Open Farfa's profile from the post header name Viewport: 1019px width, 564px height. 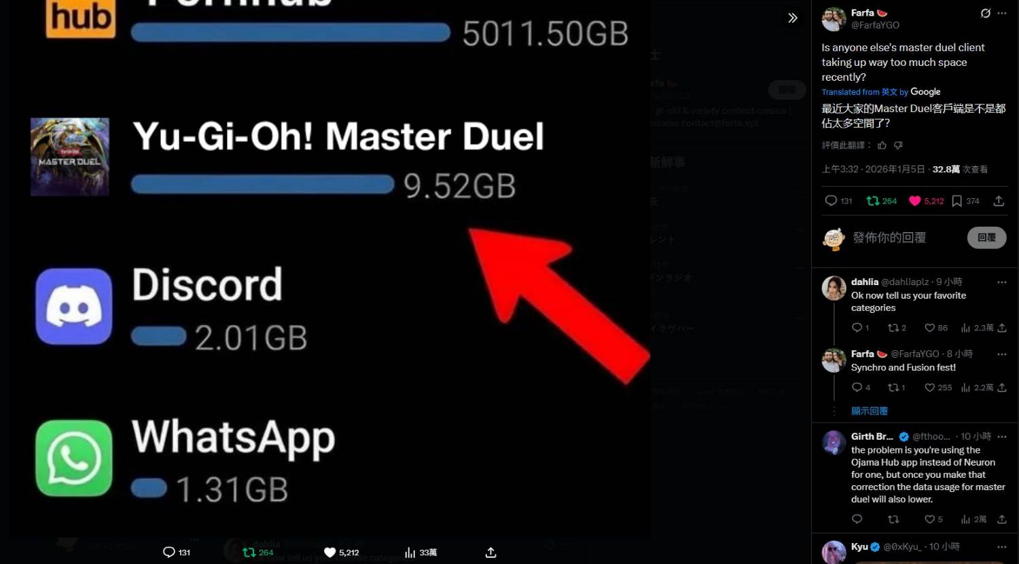[x=862, y=13]
